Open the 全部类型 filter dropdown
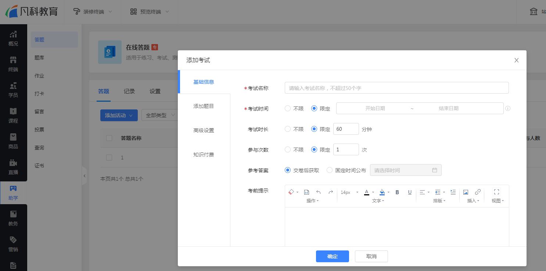Image resolution: width=546 pixels, height=271 pixels. point(159,115)
